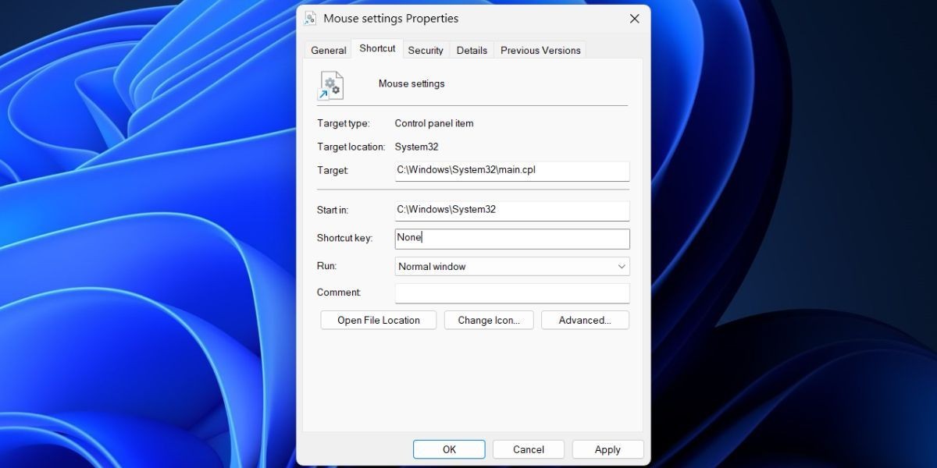The image size is (937, 468).
Task: Go to the Details tab
Action: (472, 50)
